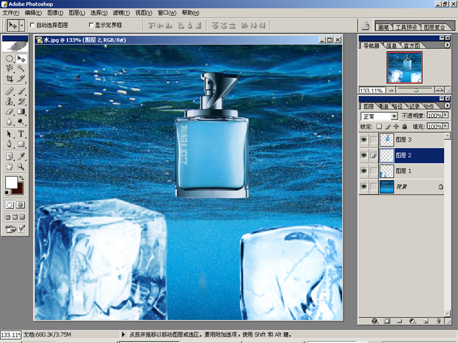This screenshot has width=458, height=343.
Task: Reset to default colors icon
Action: pyautogui.click(x=7, y=193)
